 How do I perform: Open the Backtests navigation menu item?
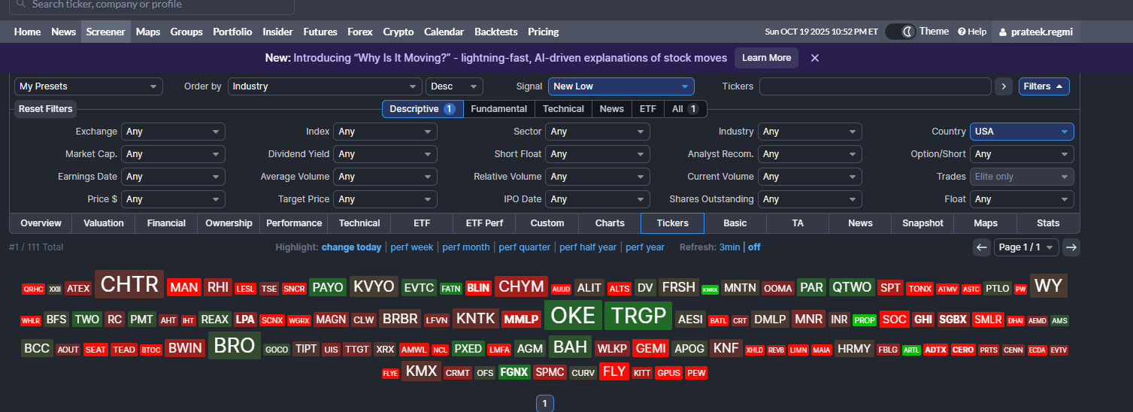496,32
